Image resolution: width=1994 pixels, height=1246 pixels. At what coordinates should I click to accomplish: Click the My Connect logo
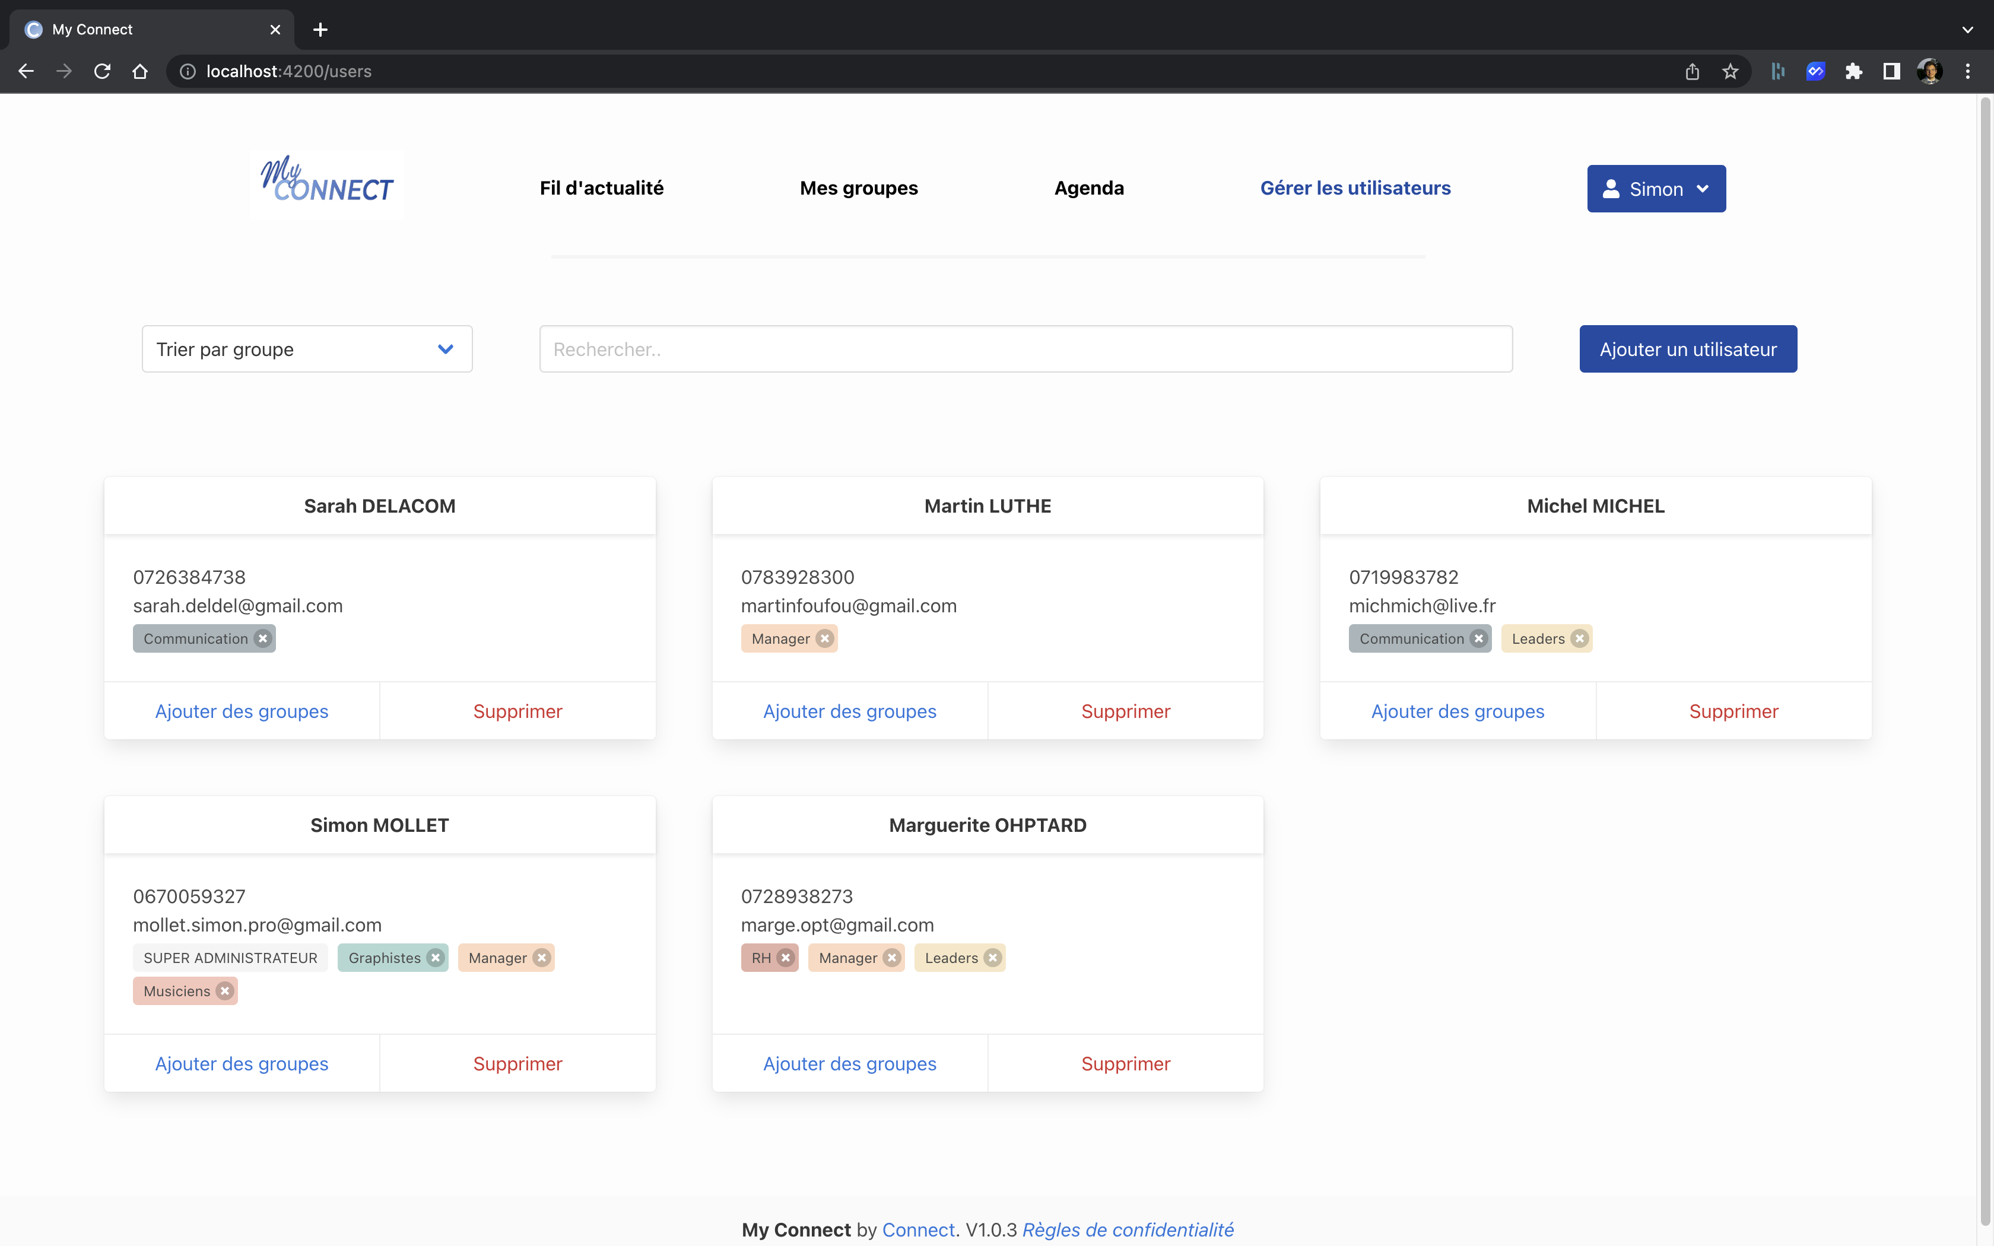click(x=325, y=184)
